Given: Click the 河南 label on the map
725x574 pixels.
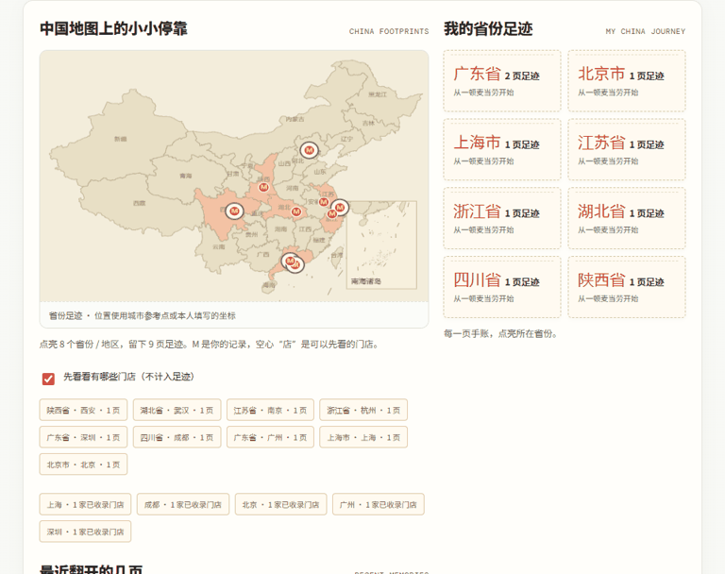Looking at the screenshot, I should point(293,188).
